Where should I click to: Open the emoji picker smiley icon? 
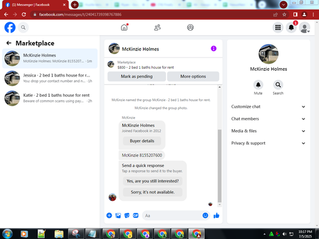tap(205, 215)
